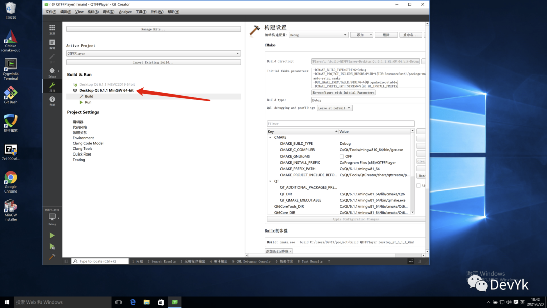Click the build settings horizontal scrollbar
This screenshot has width=547, height=308.
335,255
